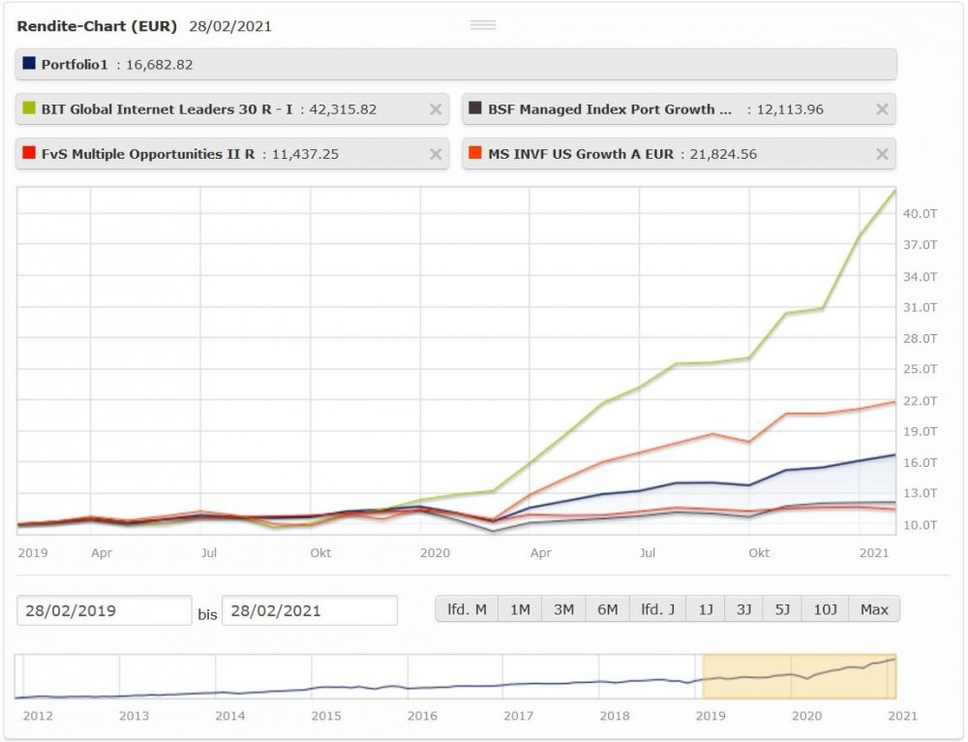Show the 10J period
This screenshot has width=968, height=742.
824,609
